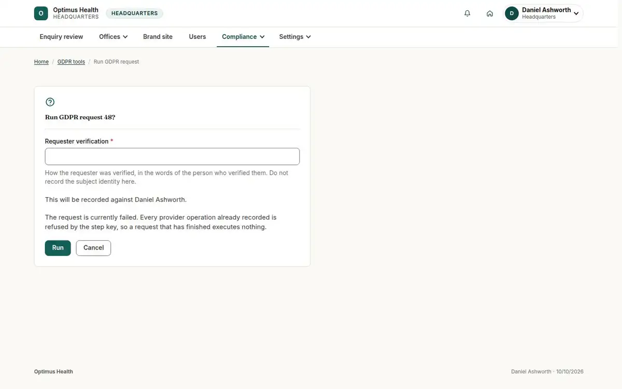Open the Settings dropdown
The width and height of the screenshot is (622, 389).
tap(295, 37)
